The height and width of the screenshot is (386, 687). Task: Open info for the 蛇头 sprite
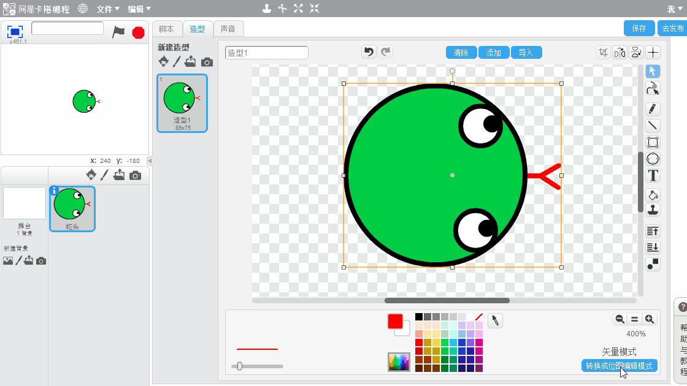pos(55,191)
